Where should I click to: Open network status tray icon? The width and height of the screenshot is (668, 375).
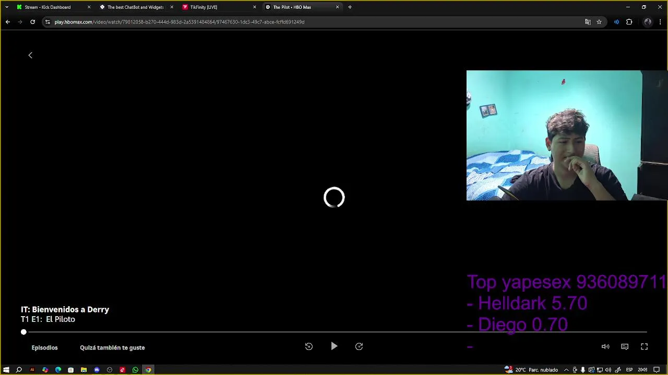tap(600, 370)
